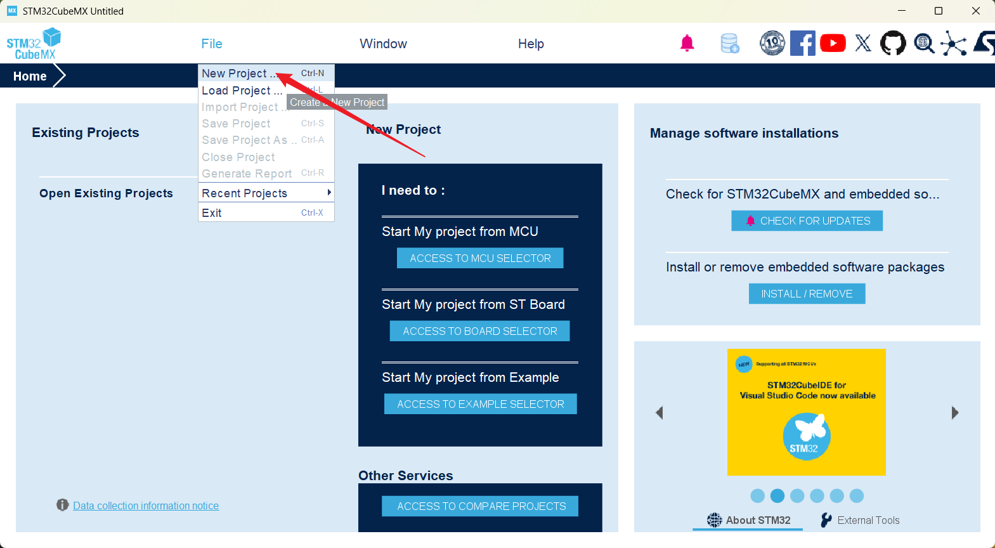Click the INSTALL / REMOVE button
Image resolution: width=995 pixels, height=548 pixels.
point(807,294)
